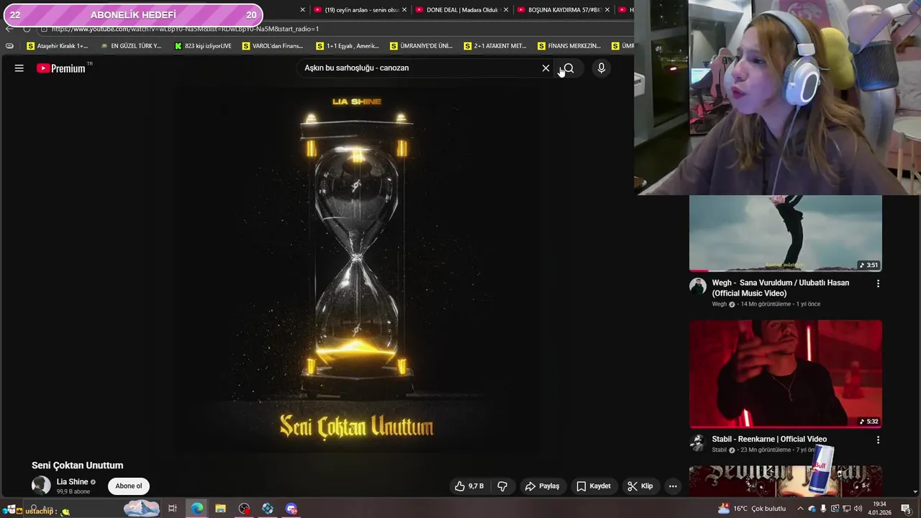This screenshot has height=518, width=921.
Task: Share the video via Paylaş
Action: click(x=542, y=486)
